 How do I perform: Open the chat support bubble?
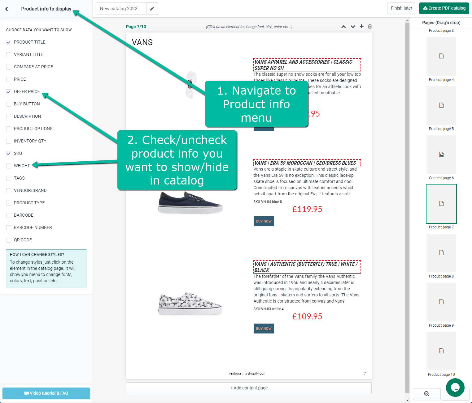tap(455, 387)
